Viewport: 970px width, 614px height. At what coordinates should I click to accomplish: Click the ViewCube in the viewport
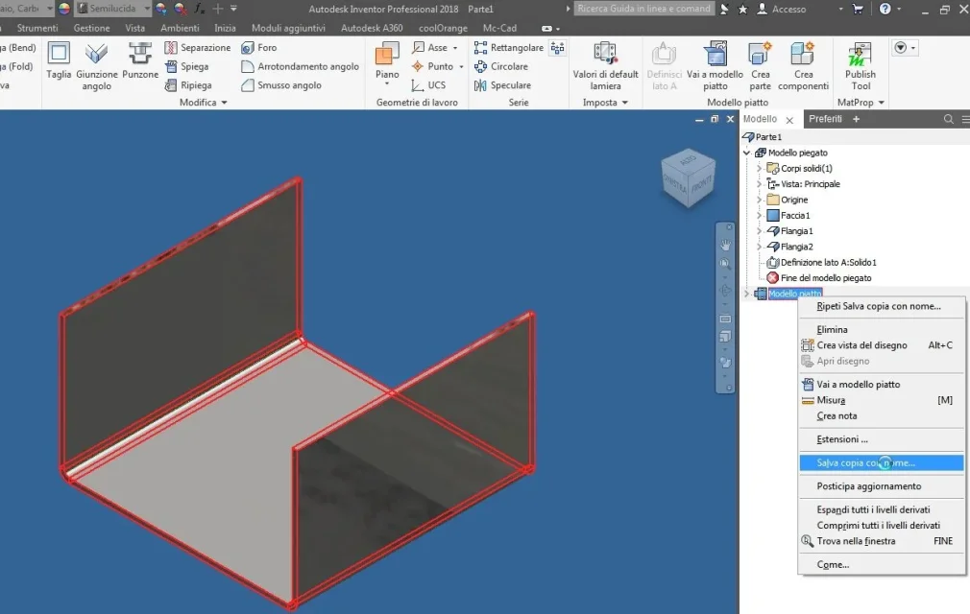tap(688, 177)
